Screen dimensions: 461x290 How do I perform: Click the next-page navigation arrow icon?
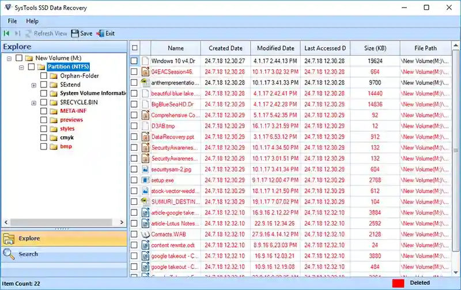point(18,33)
